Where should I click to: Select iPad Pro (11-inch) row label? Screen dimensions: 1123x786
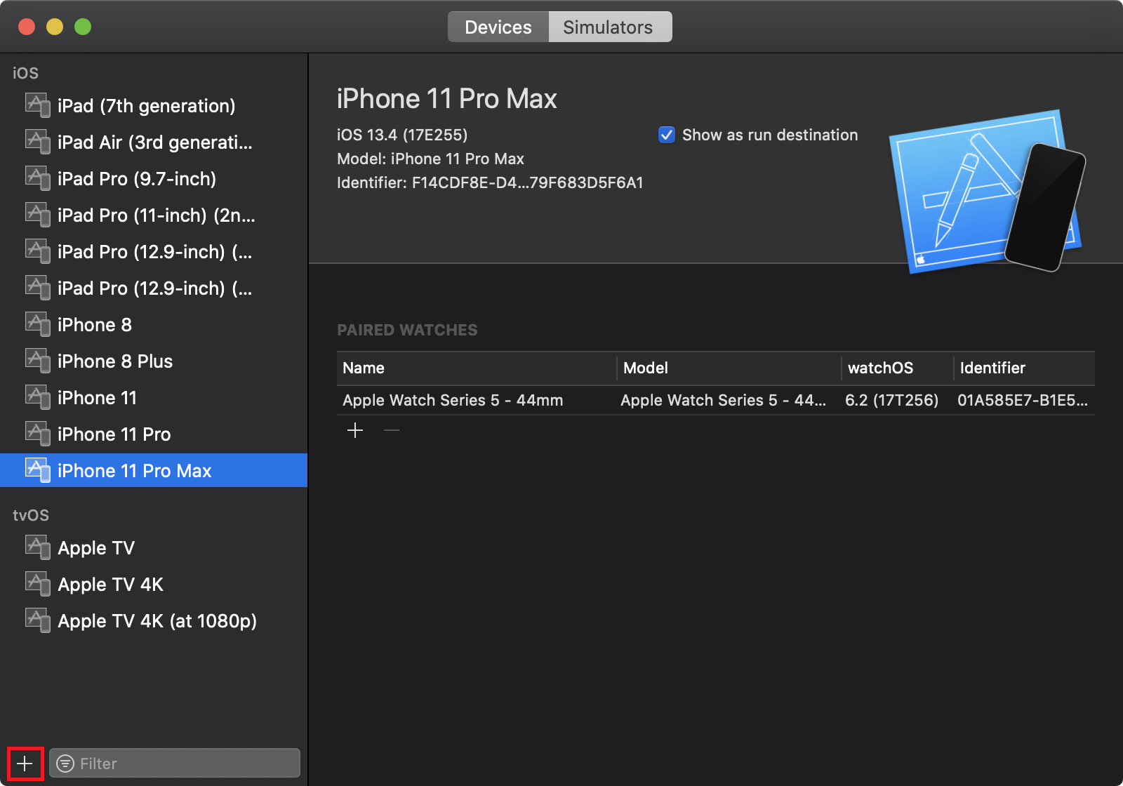click(157, 215)
